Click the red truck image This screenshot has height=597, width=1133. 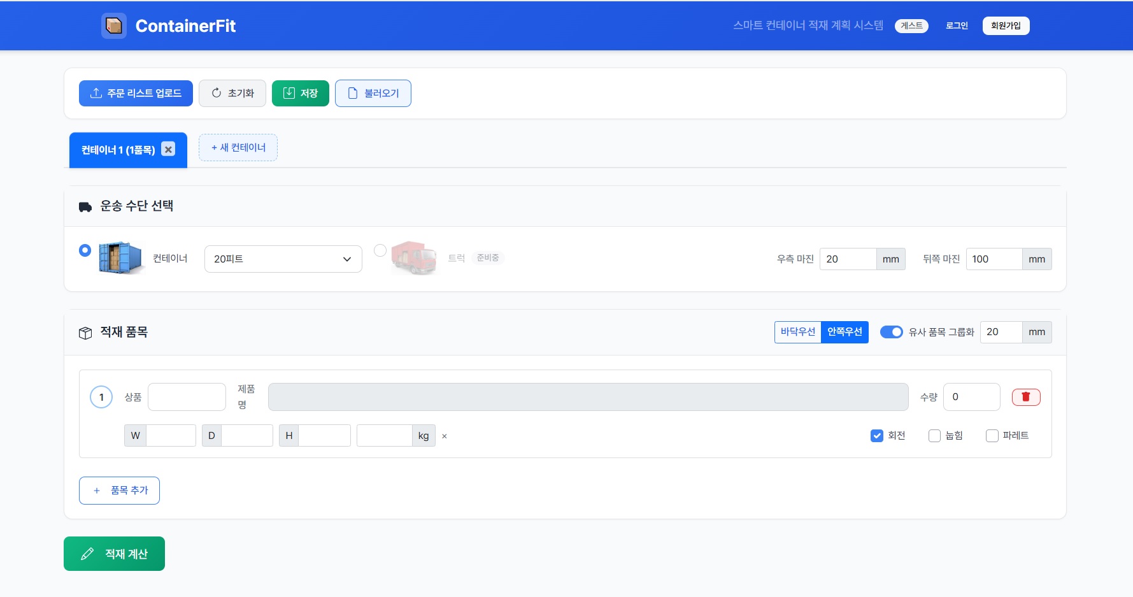click(414, 258)
